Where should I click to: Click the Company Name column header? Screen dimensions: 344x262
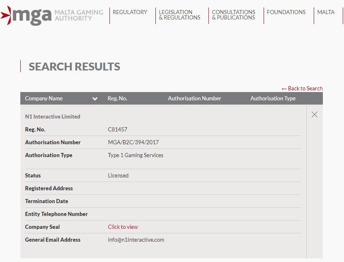coord(44,98)
